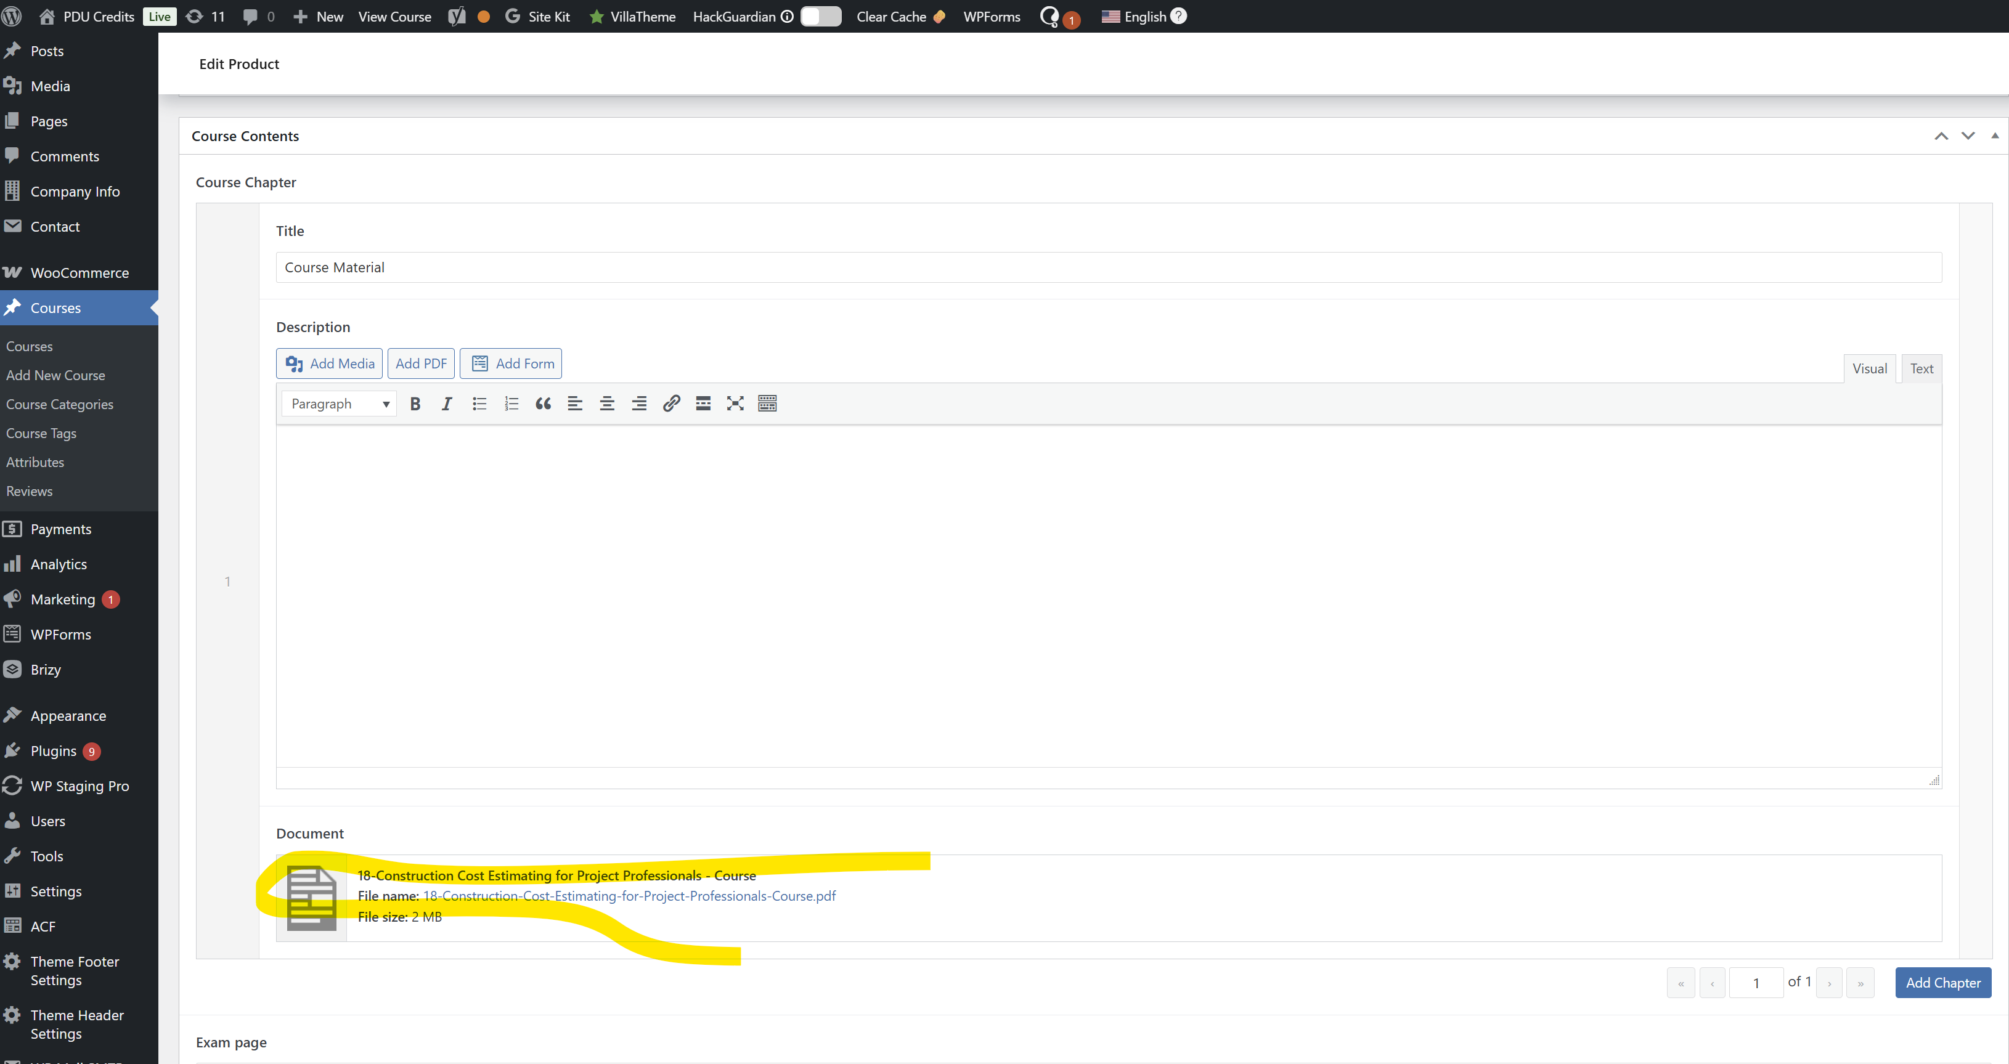
Task: Open the Paragraph format dropdown
Action: click(x=340, y=403)
